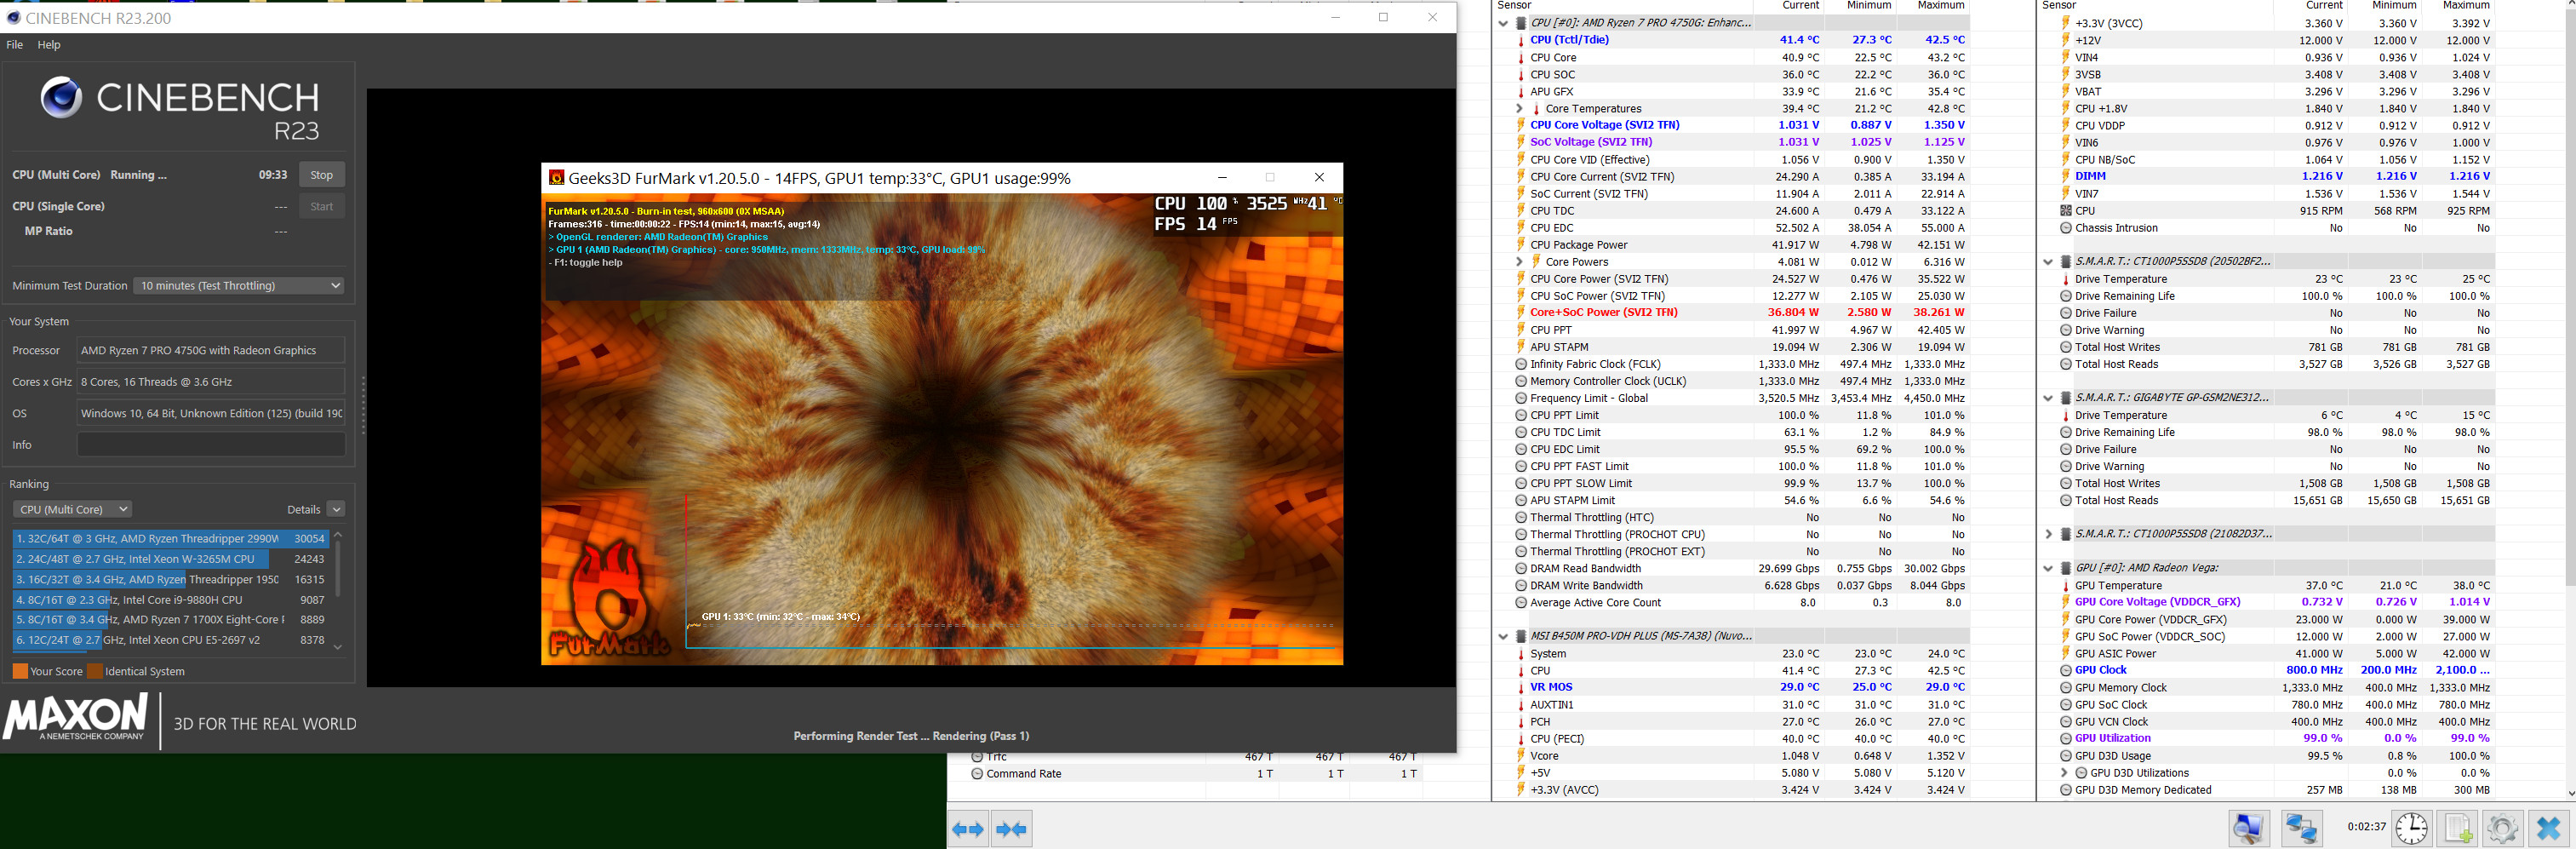Click the lightning icon beside CPU Core Voltage (SVI2 TFN)
The width and height of the screenshot is (2576, 849).
click(x=1521, y=126)
